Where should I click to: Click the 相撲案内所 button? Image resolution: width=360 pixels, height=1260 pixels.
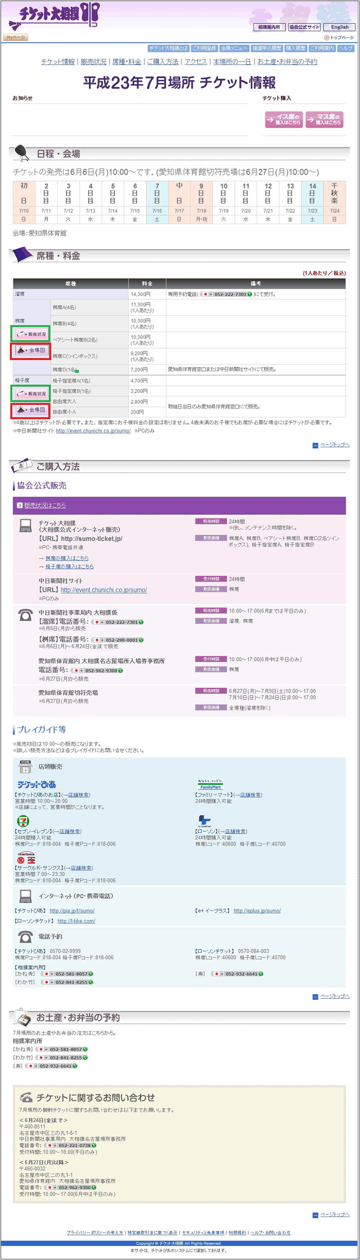[x=269, y=27]
